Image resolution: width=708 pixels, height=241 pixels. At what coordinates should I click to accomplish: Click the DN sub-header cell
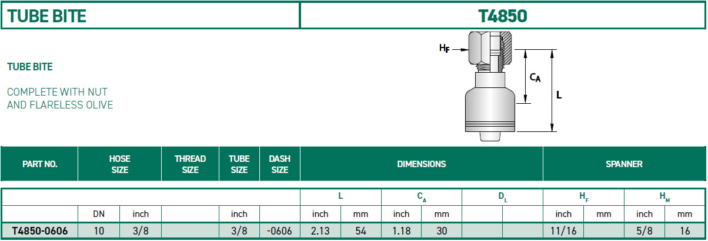pyautogui.click(x=99, y=214)
